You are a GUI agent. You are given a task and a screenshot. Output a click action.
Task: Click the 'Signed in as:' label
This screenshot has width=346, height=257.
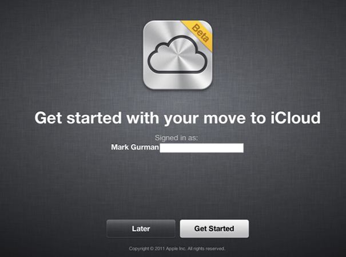click(176, 137)
